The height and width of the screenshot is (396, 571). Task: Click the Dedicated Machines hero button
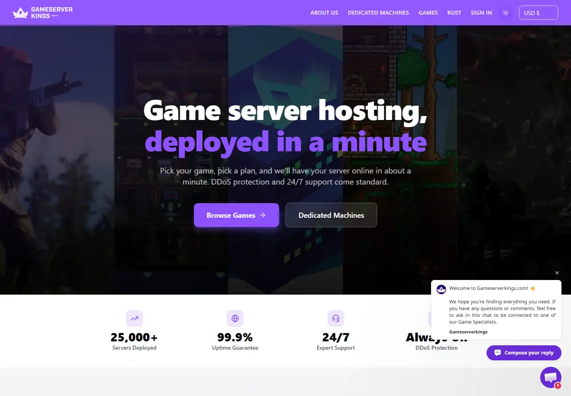(x=331, y=215)
